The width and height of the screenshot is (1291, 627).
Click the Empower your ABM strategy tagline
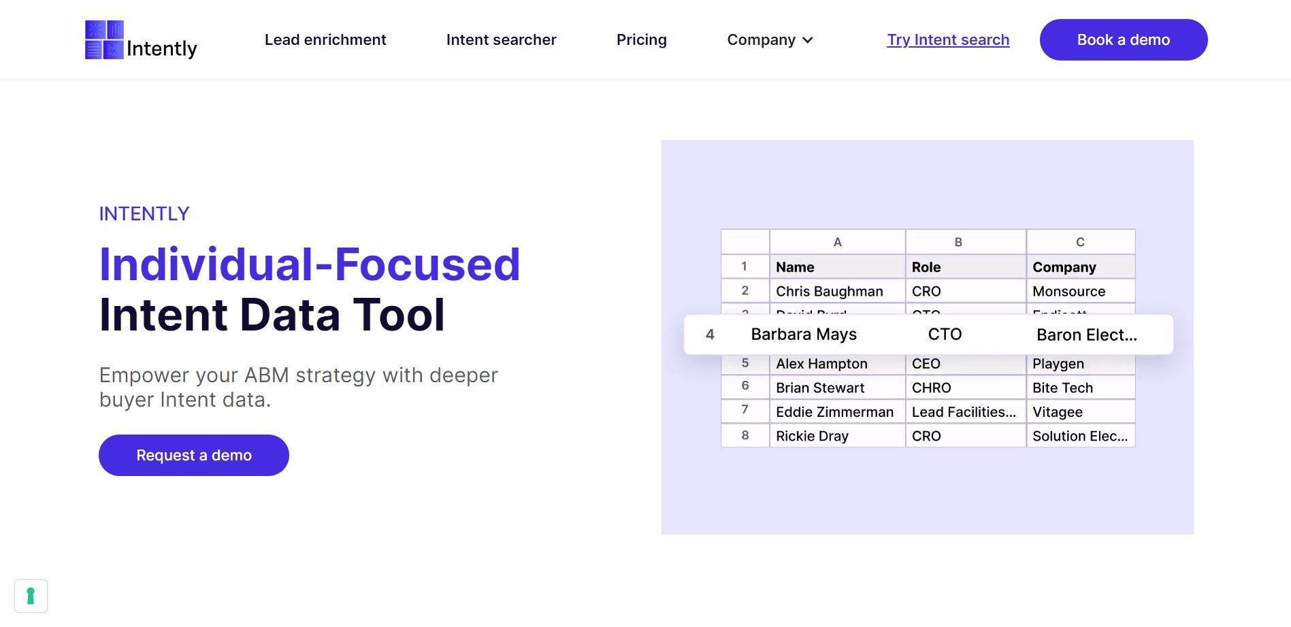(x=299, y=387)
